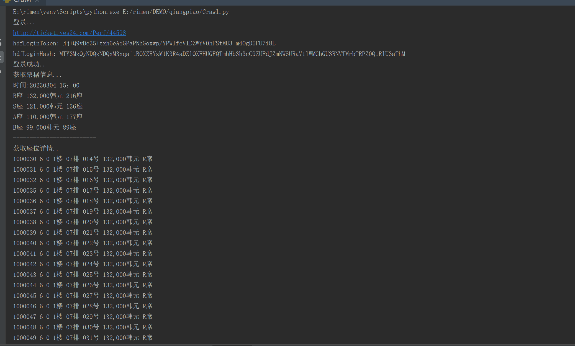
Task: Select 'A座 110,000韩元 177座' row
Action: [x=48, y=117]
